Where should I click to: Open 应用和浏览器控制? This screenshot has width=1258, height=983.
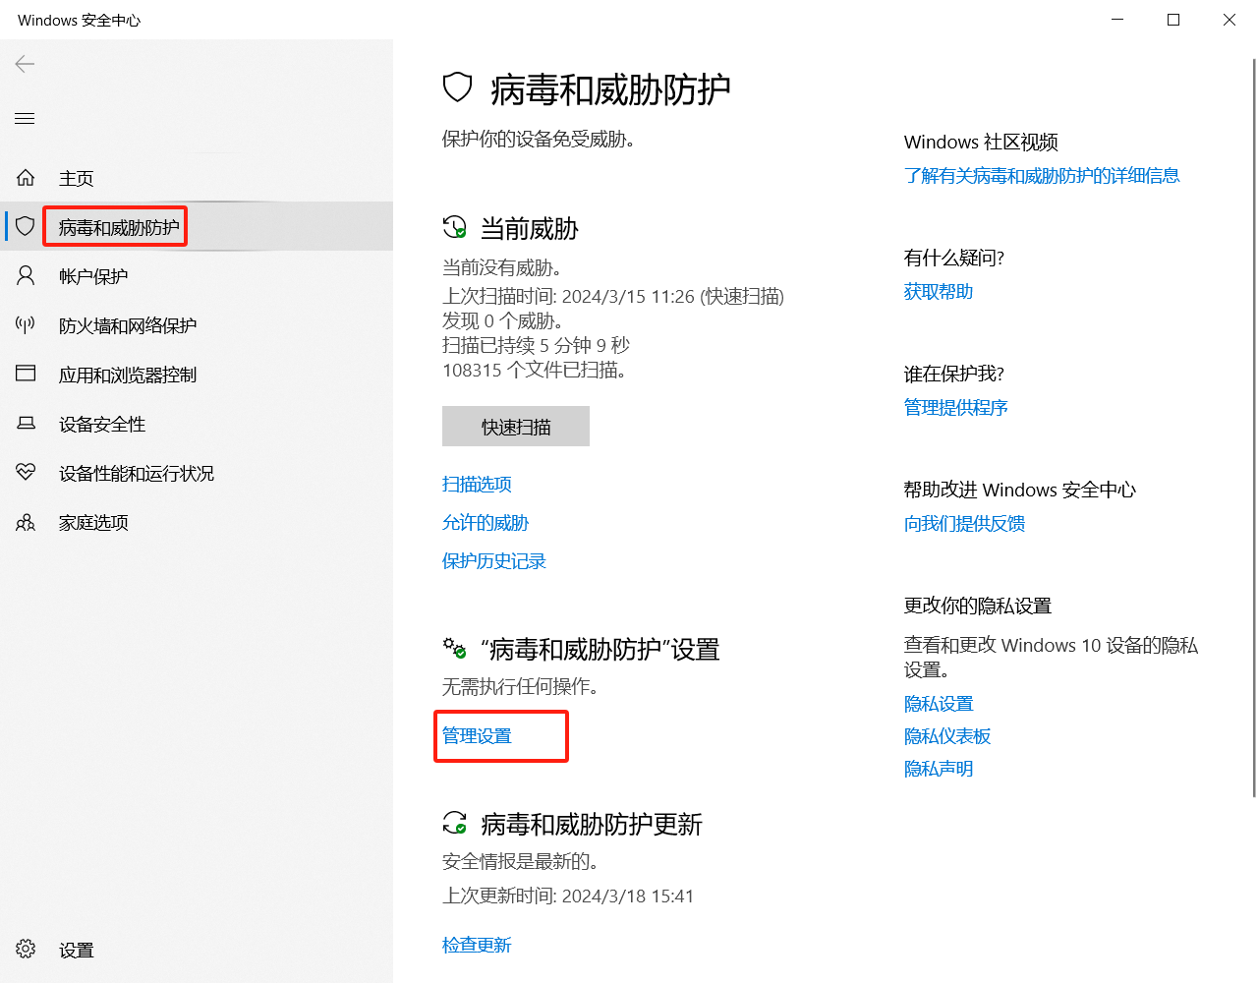[197, 375]
